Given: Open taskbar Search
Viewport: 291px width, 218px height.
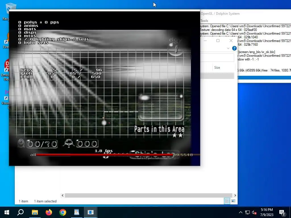Looking at the screenshot, I should tap(20, 212).
